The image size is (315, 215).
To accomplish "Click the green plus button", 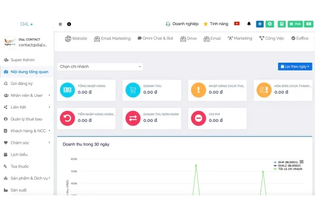I will click(270, 24).
